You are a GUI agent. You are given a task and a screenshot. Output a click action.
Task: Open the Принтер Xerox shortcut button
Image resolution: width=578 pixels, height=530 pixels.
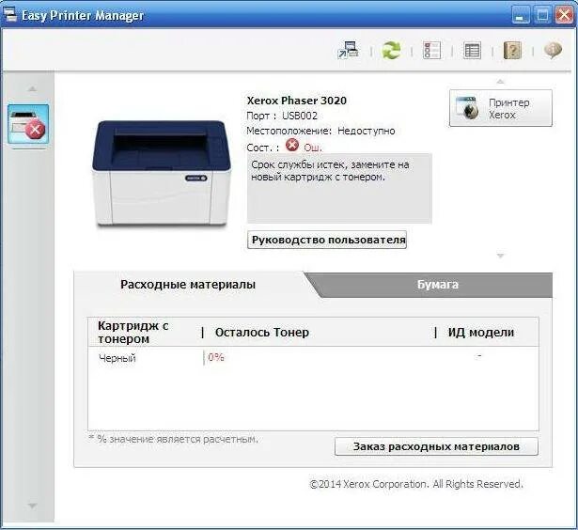point(501,108)
